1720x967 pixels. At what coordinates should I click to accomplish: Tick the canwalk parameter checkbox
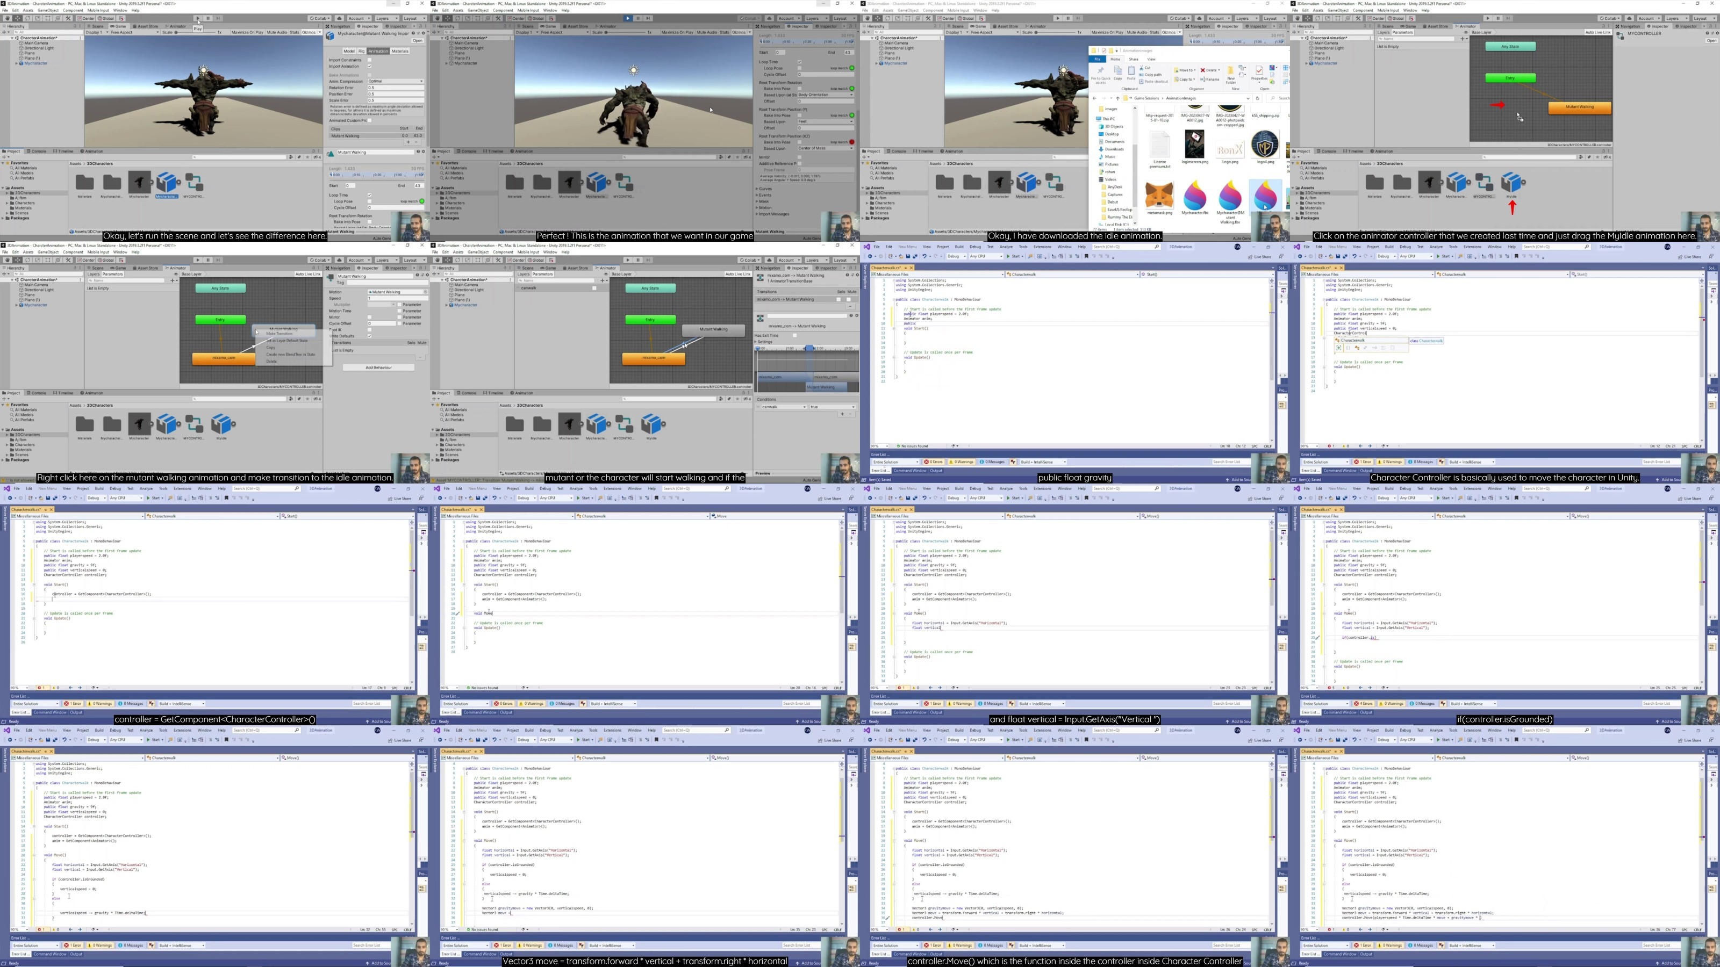point(593,288)
